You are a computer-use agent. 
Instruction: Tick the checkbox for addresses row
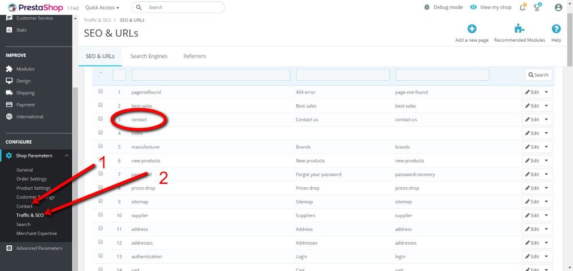(x=100, y=242)
